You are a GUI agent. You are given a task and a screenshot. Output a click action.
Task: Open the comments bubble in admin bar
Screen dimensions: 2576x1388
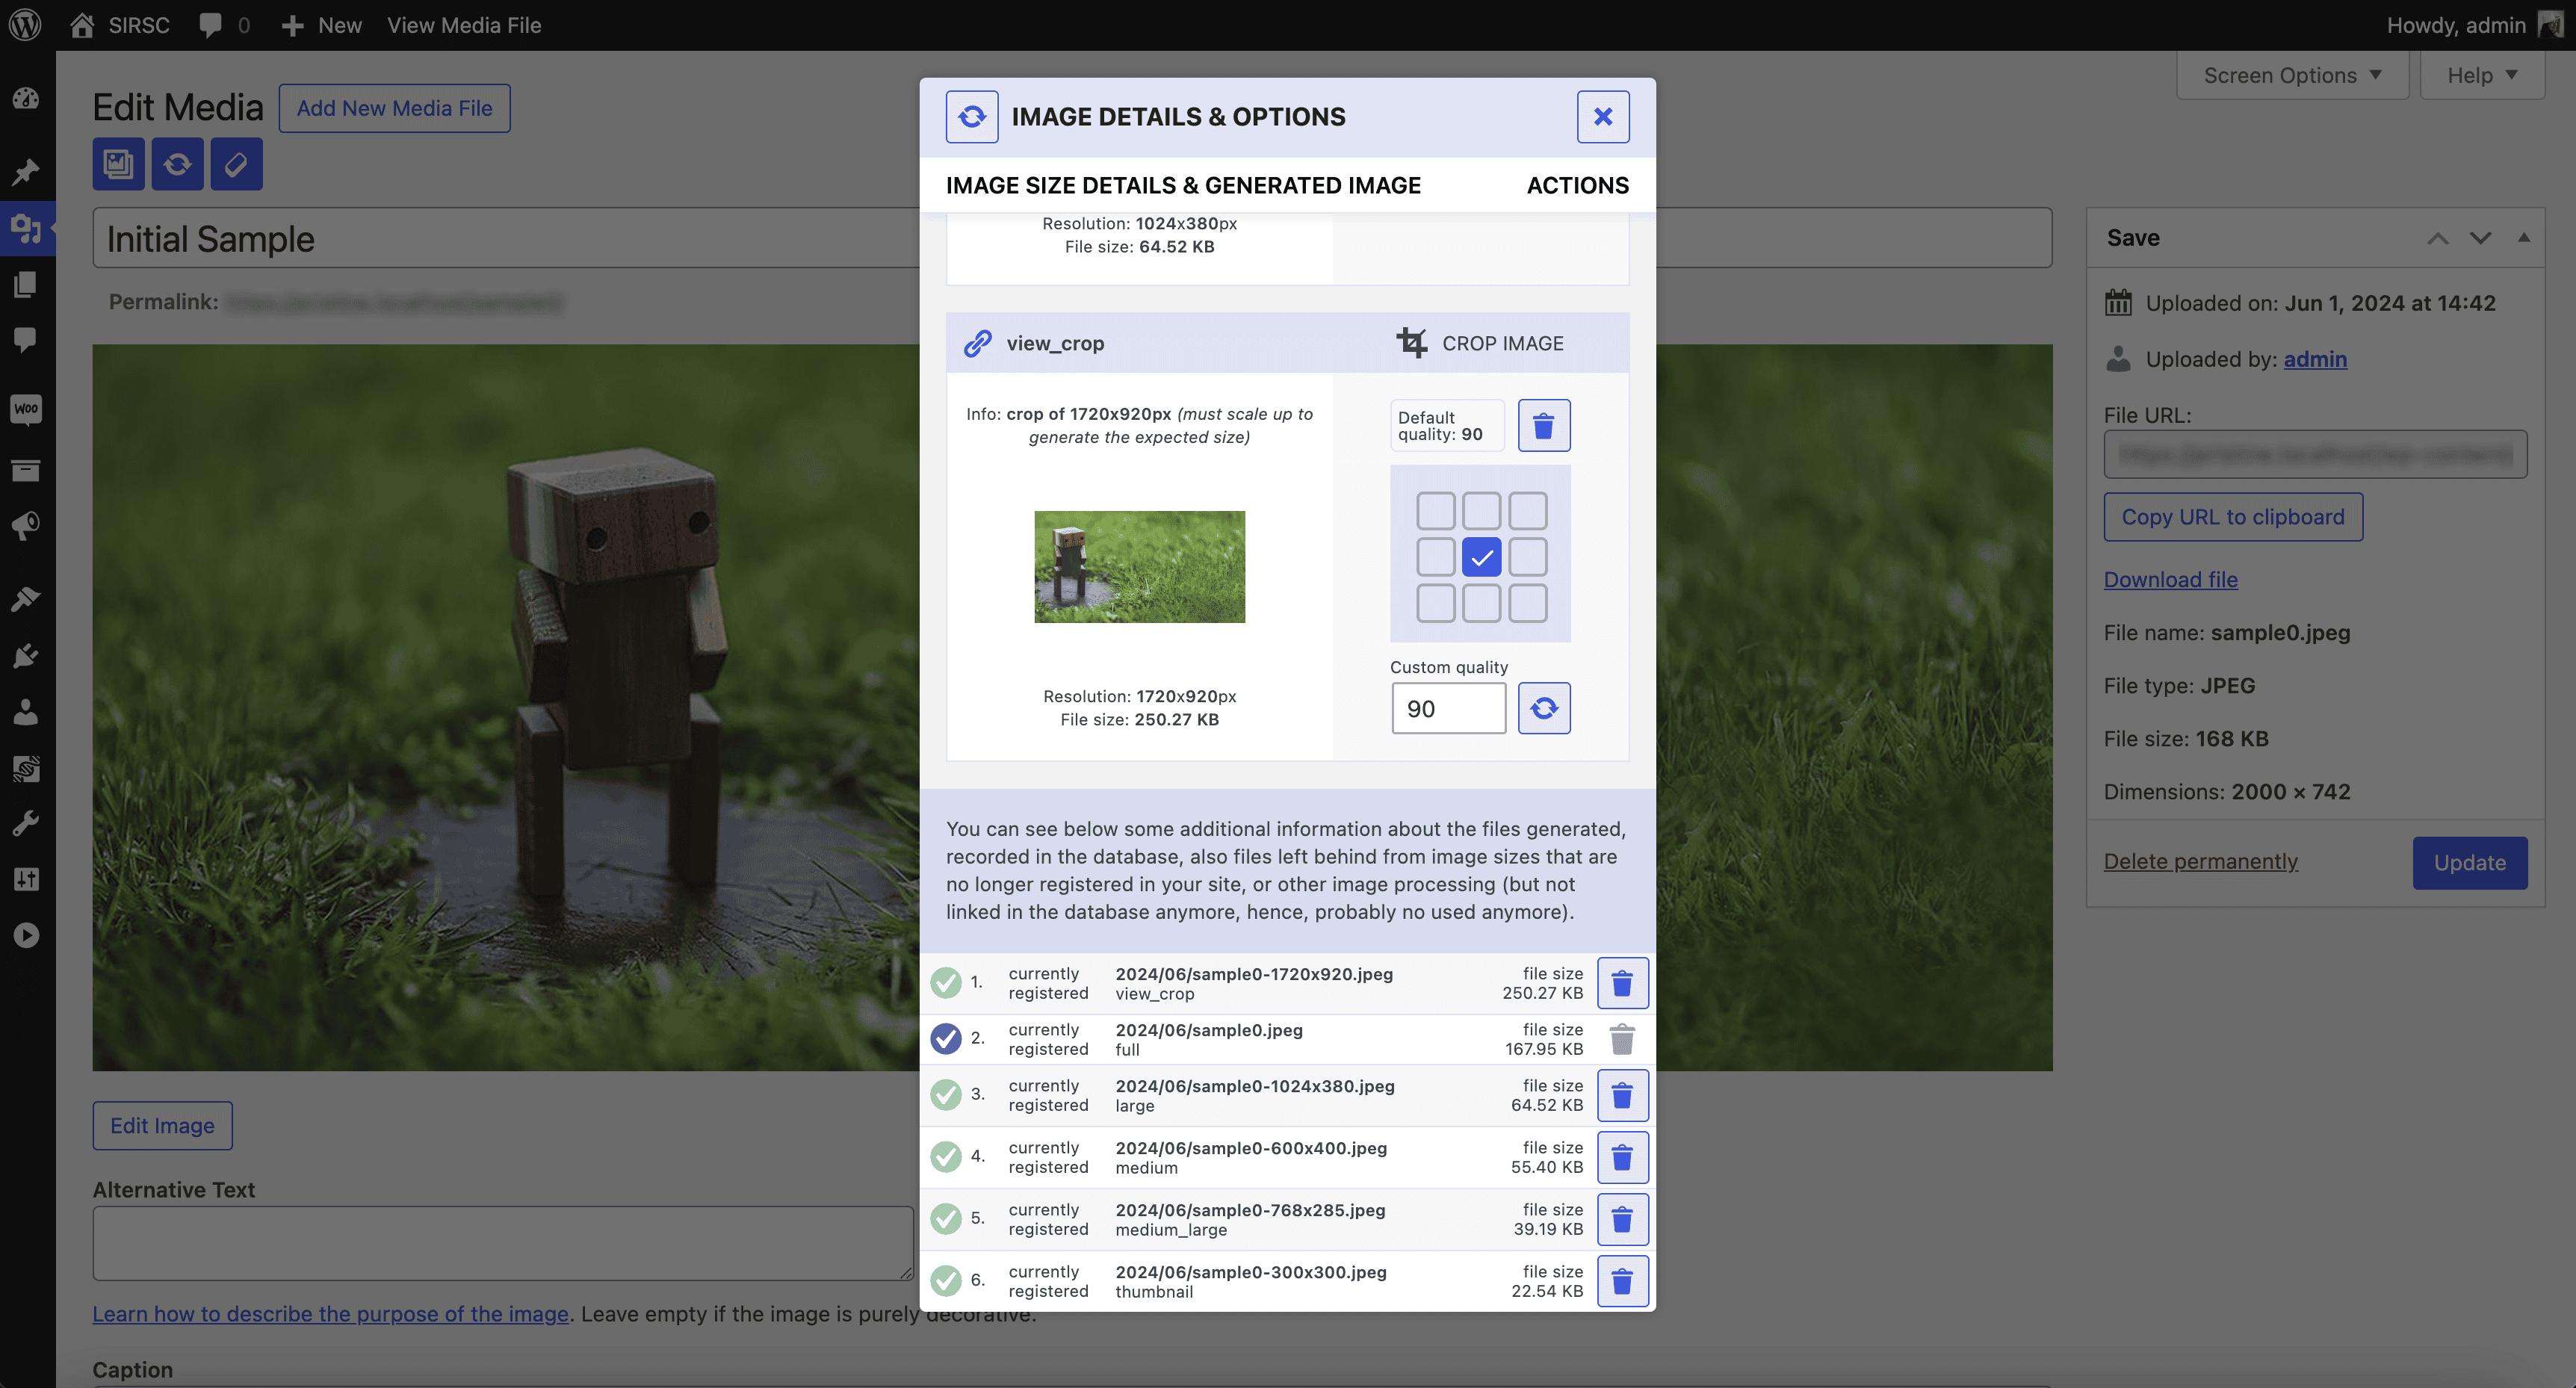[224, 25]
